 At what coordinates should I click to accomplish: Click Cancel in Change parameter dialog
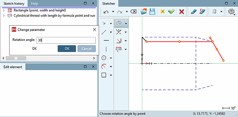(87, 48)
